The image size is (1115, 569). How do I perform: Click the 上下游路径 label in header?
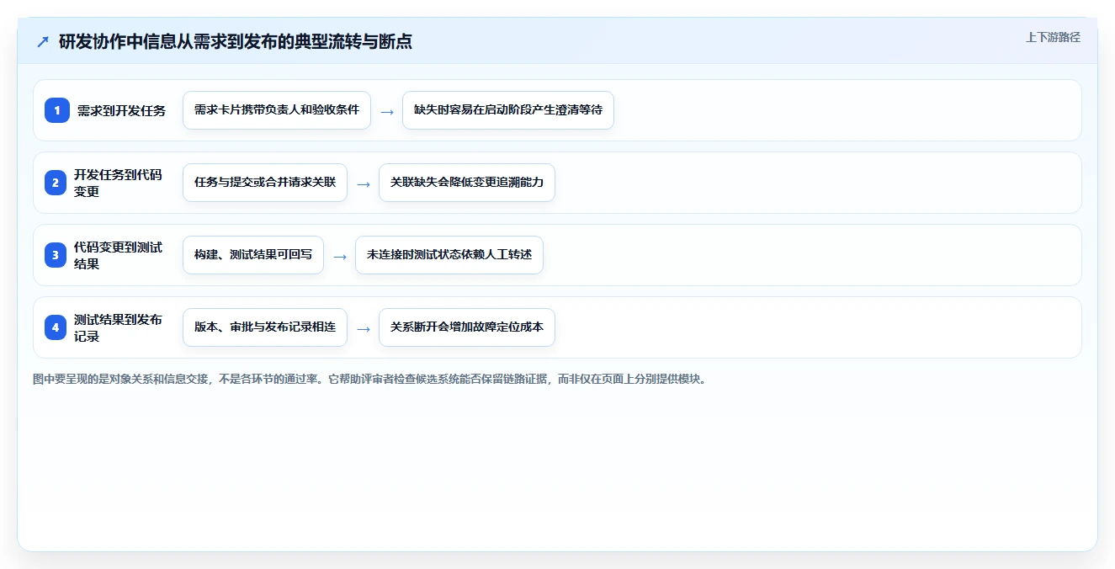[x=1053, y=37]
